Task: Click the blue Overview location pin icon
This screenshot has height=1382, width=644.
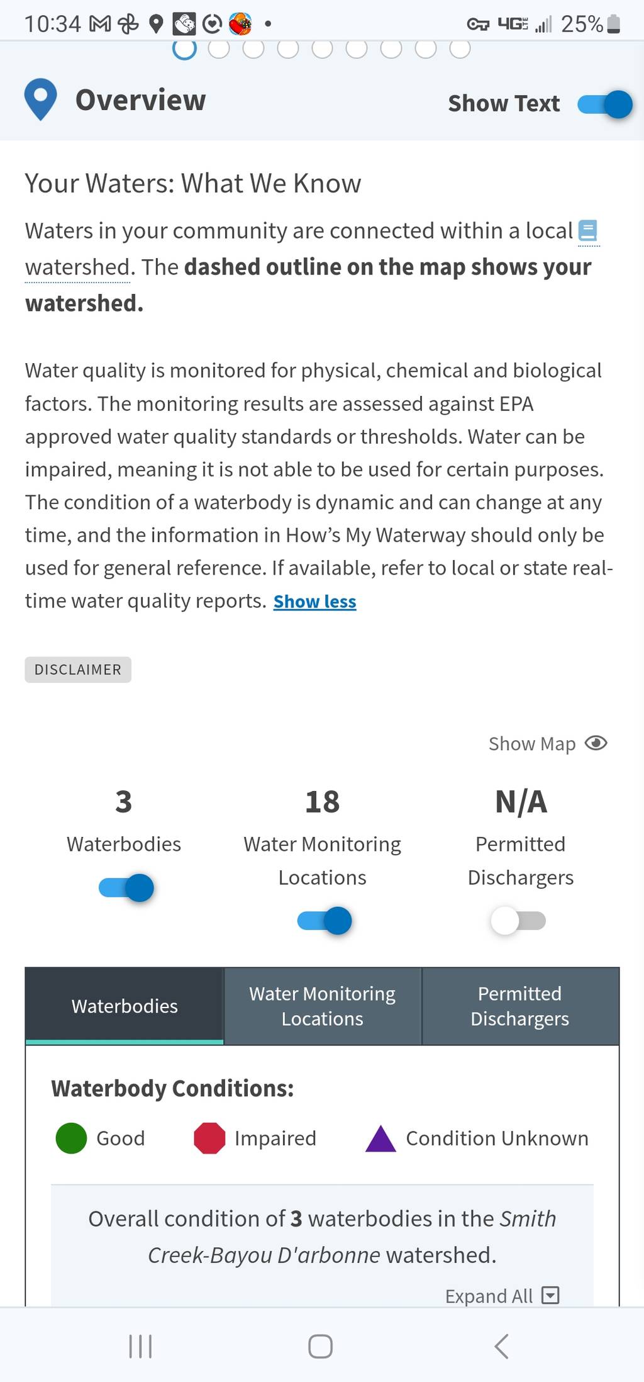Action: 40,99
